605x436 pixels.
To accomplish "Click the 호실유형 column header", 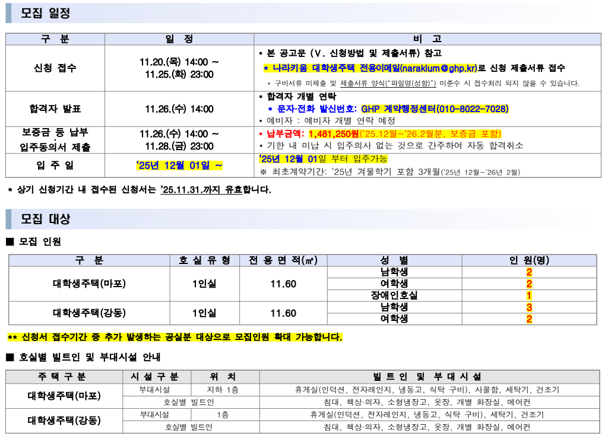I will (204, 260).
